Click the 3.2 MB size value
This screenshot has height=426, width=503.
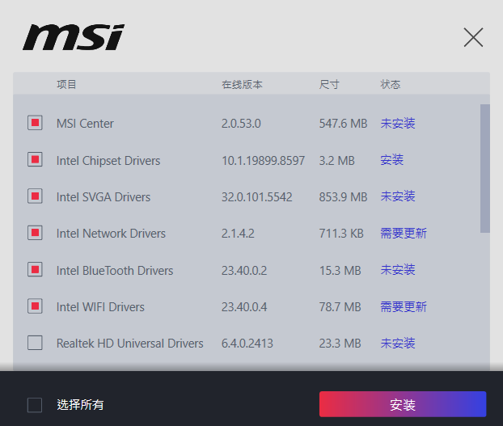(337, 160)
